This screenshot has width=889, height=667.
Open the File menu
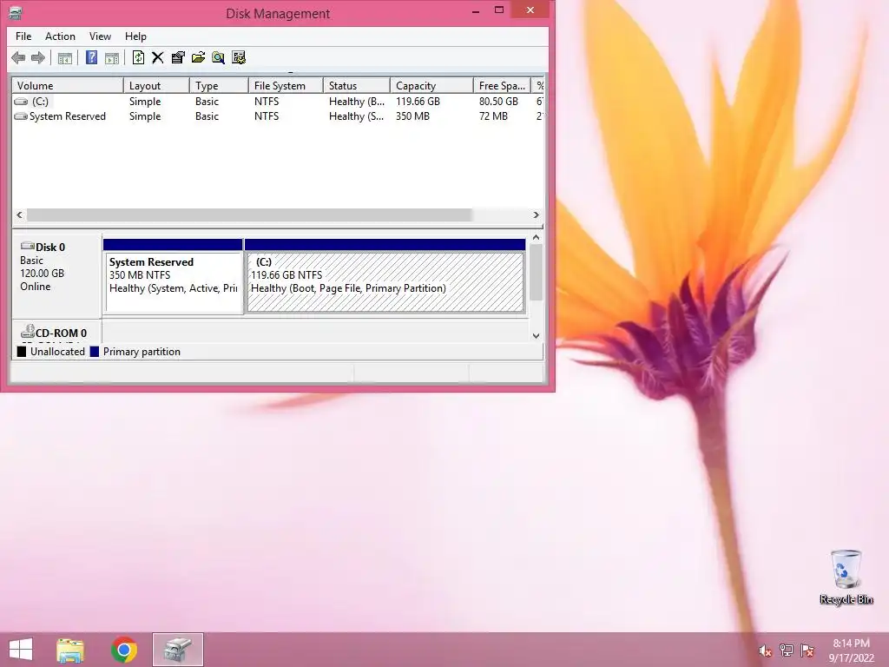[x=23, y=36]
